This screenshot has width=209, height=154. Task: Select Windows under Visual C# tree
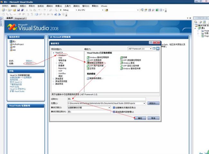point(62,55)
